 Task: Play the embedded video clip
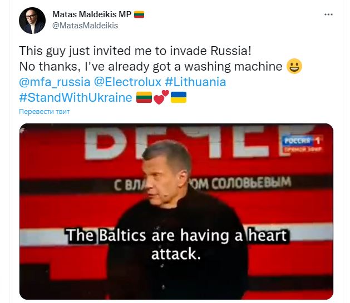click(176, 211)
